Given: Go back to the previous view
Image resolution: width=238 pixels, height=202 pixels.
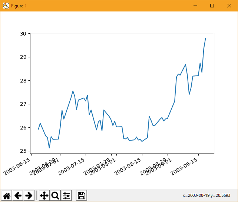Looking at the screenshot, I should point(18,195).
